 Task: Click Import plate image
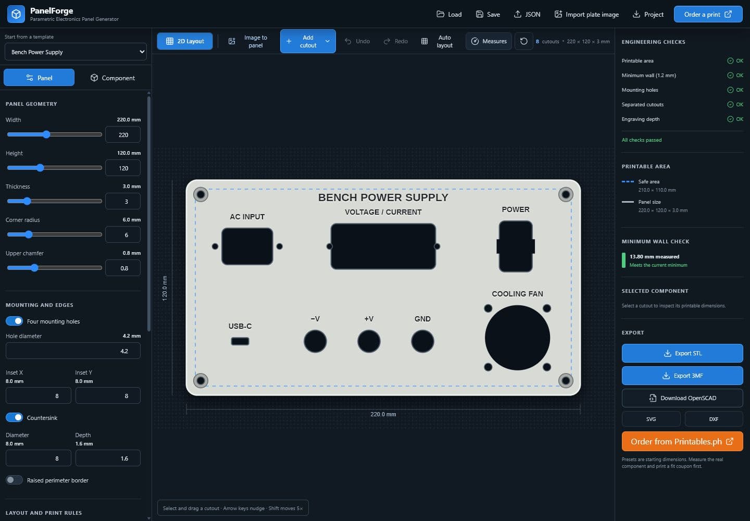586,14
